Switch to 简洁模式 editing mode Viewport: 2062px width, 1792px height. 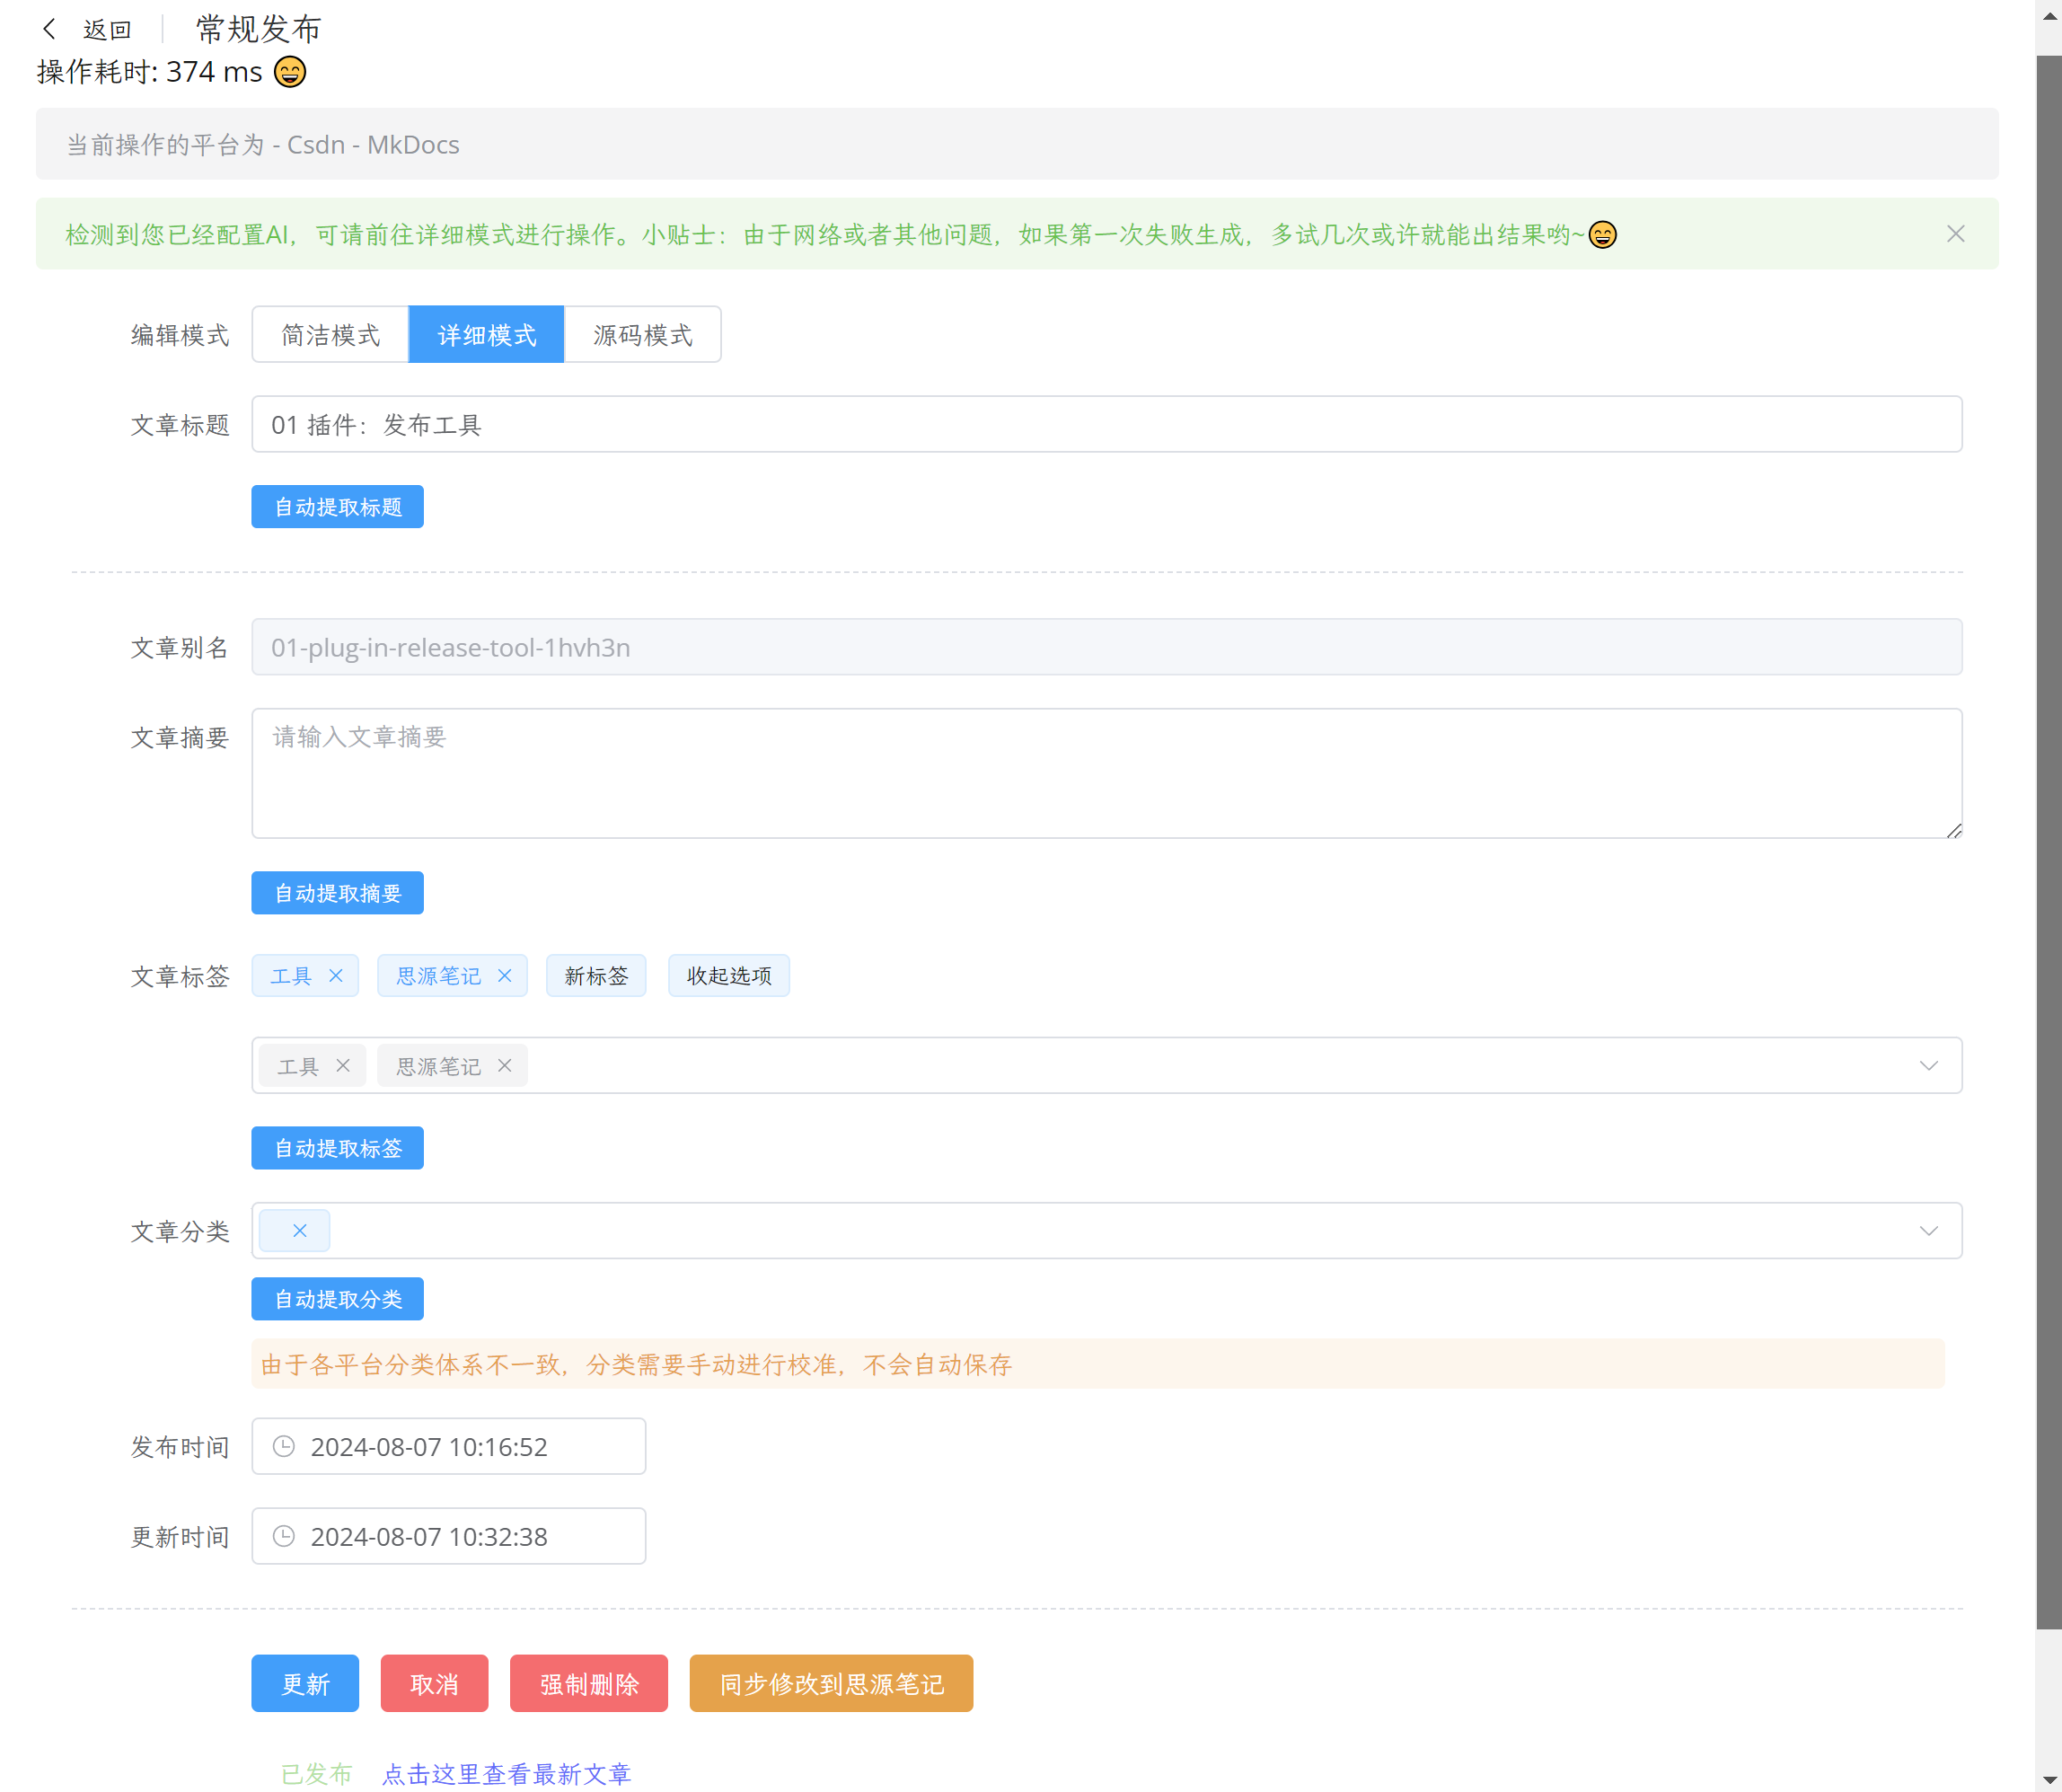[330, 335]
